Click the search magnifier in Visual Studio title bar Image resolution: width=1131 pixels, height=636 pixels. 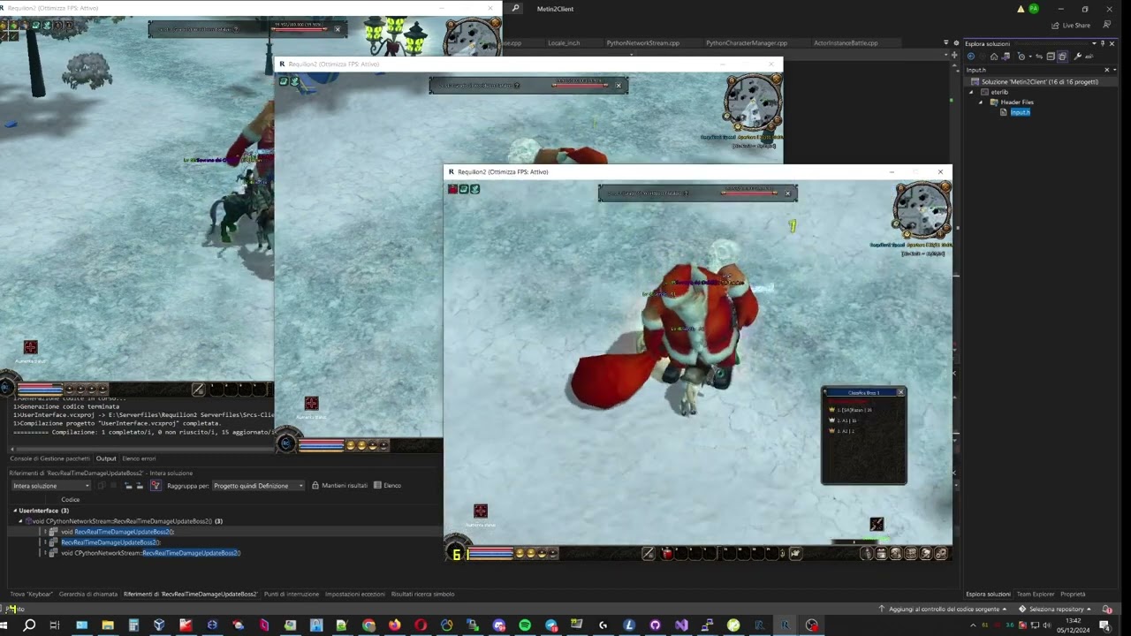516,9
